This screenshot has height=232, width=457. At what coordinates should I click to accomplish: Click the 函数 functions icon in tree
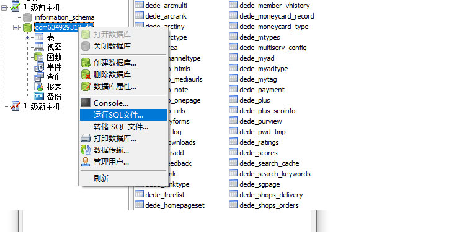pyautogui.click(x=39, y=57)
